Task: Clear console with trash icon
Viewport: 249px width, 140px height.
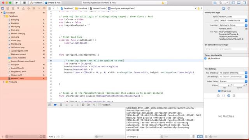Action: click(x=193, y=136)
